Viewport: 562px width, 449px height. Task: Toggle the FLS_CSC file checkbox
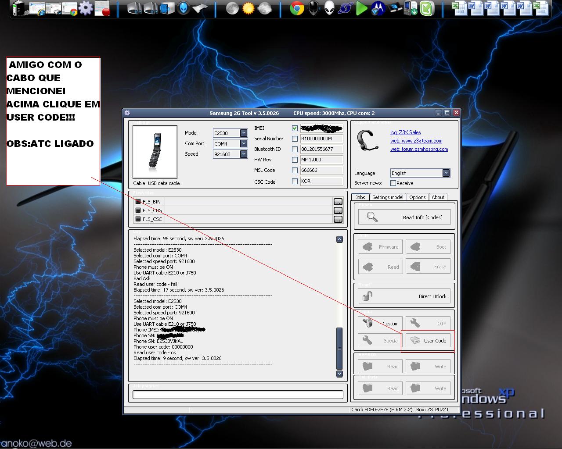tap(138, 219)
